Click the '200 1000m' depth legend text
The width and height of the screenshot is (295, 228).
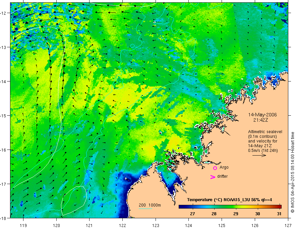(150, 205)
